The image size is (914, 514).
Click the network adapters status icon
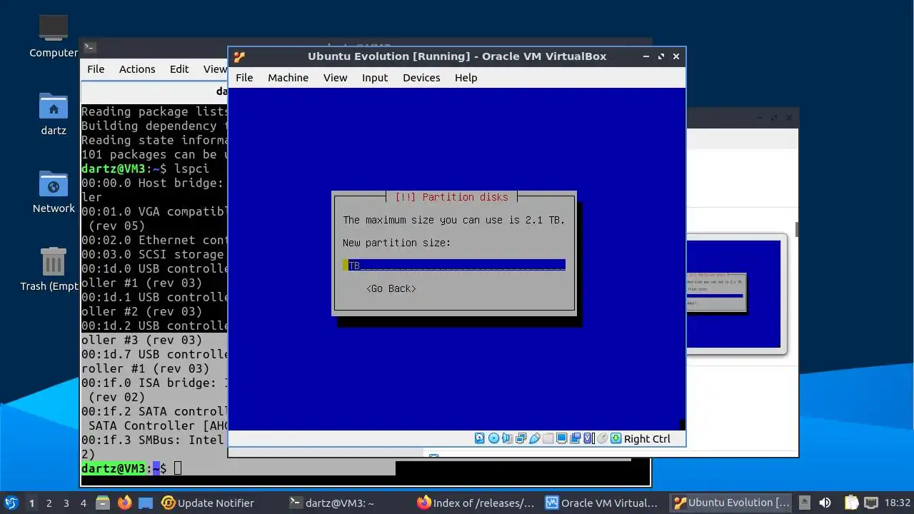point(521,438)
